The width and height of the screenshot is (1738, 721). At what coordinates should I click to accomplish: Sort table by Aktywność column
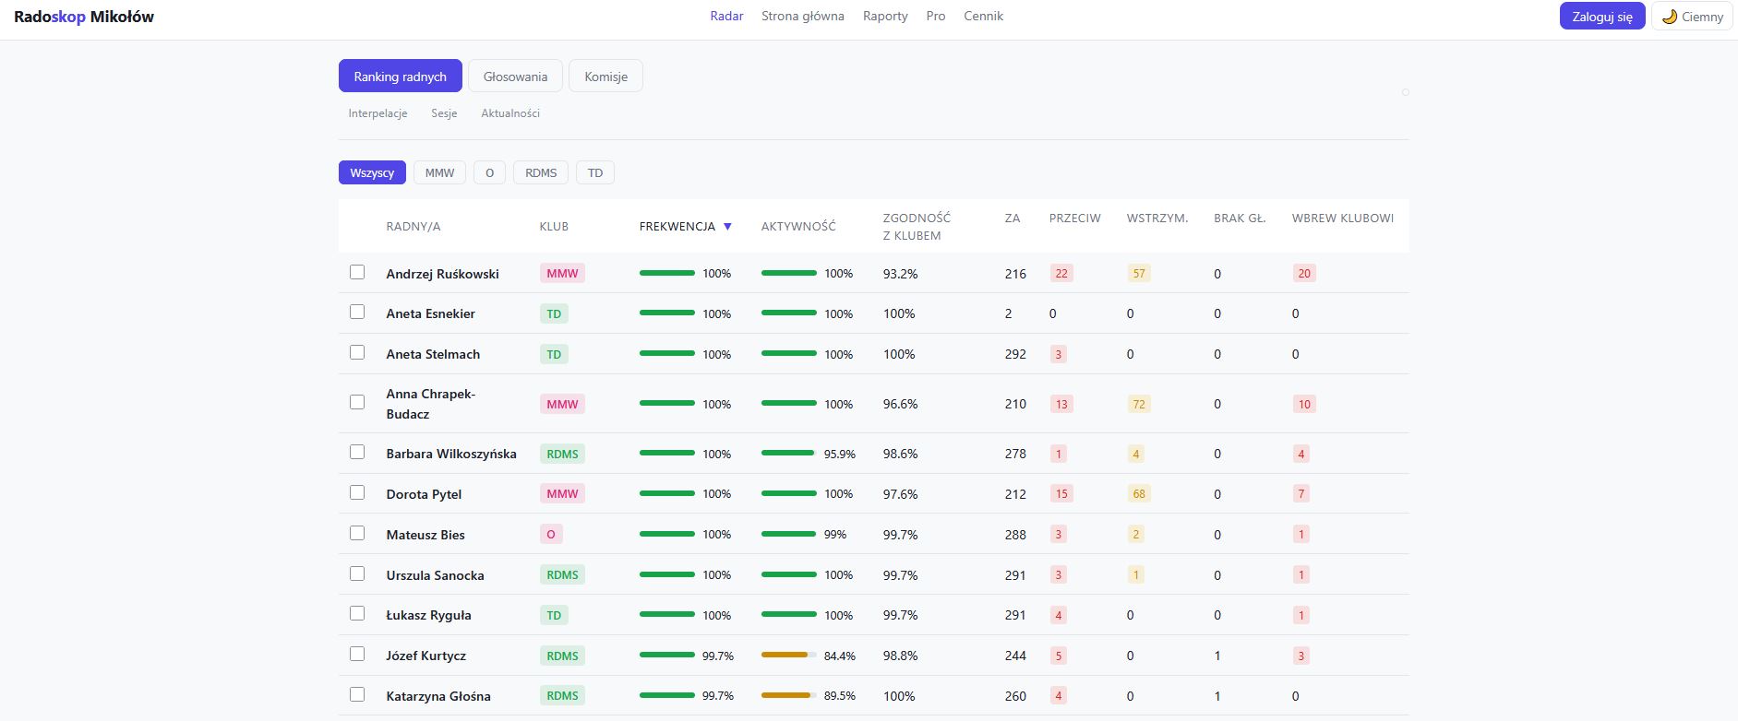pos(798,227)
